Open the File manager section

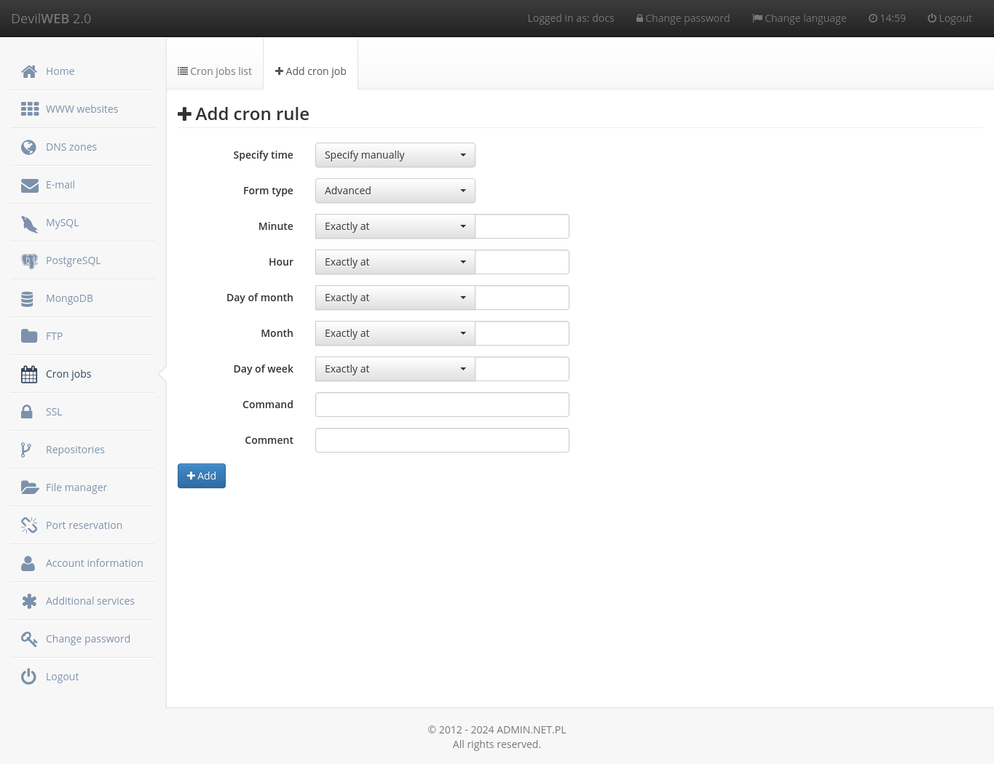click(x=76, y=487)
